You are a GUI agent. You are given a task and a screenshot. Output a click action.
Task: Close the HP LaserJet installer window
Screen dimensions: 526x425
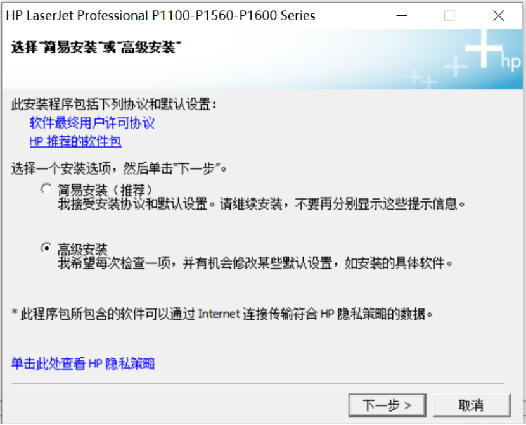499,15
